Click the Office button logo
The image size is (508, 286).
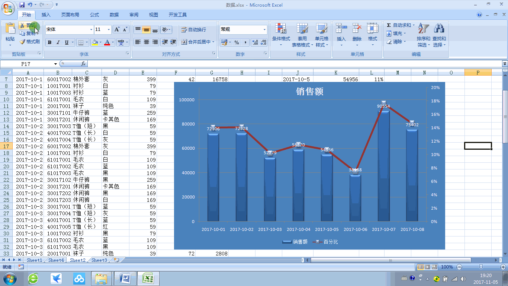[x=8, y=7]
